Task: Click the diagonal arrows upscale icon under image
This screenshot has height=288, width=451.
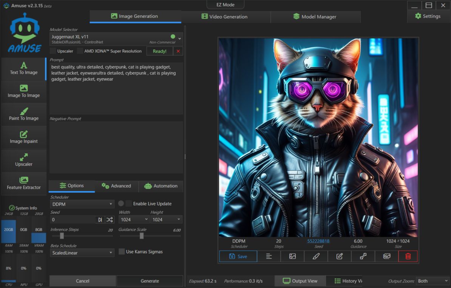Action: coord(363,256)
